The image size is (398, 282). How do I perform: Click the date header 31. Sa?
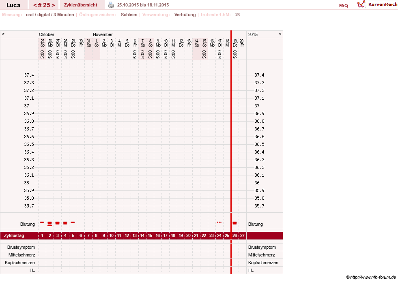click(89, 43)
